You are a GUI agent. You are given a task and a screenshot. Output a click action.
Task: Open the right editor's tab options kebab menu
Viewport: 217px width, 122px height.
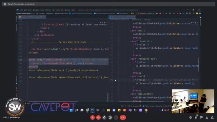tap(198, 17)
